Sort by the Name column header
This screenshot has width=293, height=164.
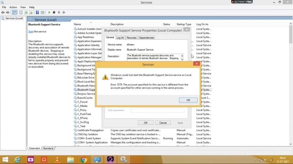77,24
